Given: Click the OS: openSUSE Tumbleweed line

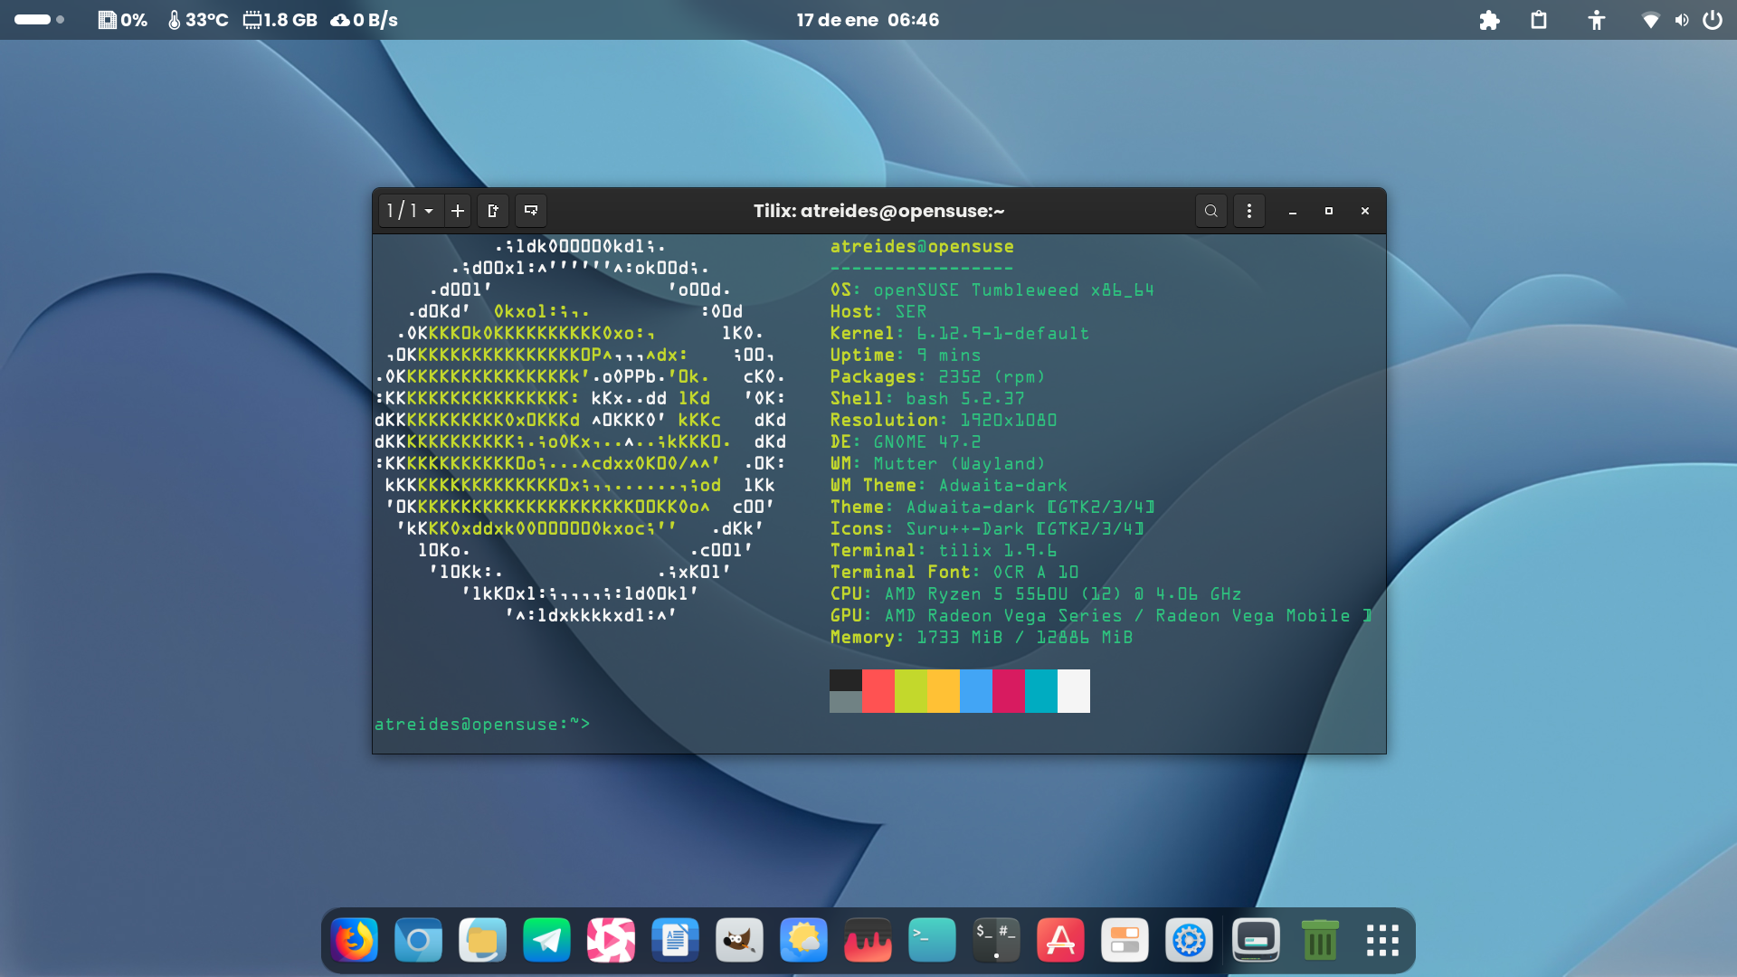Looking at the screenshot, I should [x=992, y=290].
